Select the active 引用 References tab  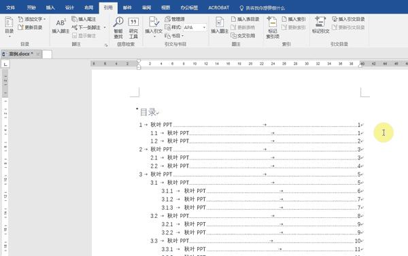point(108,7)
